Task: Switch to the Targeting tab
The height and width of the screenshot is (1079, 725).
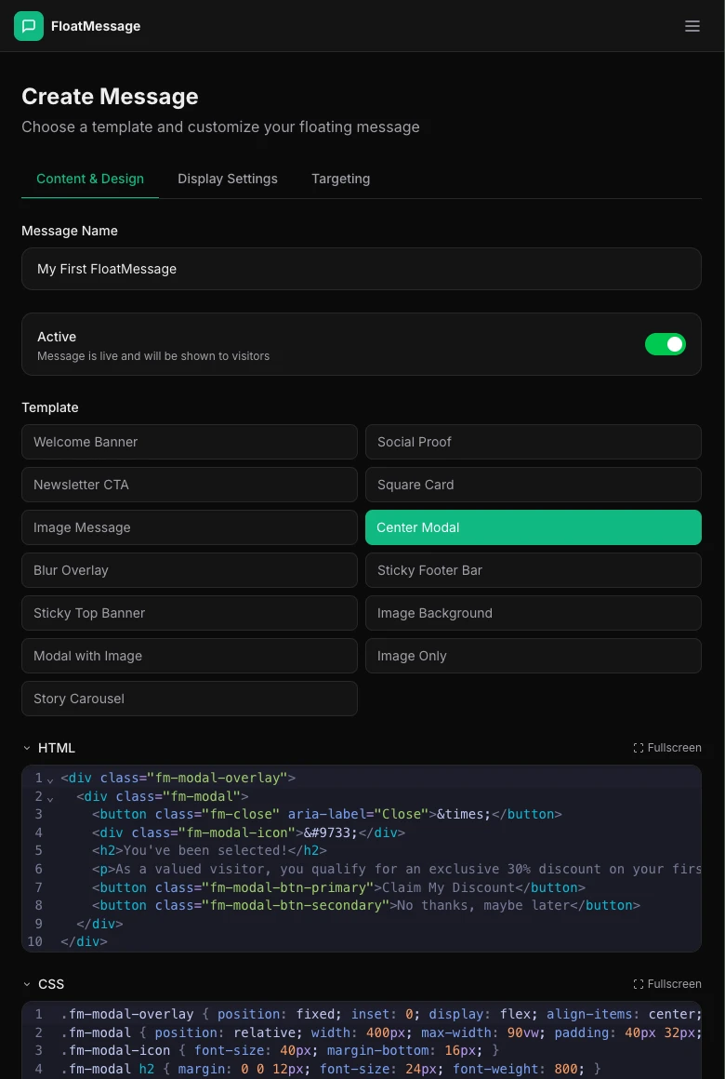Action: click(x=340, y=179)
